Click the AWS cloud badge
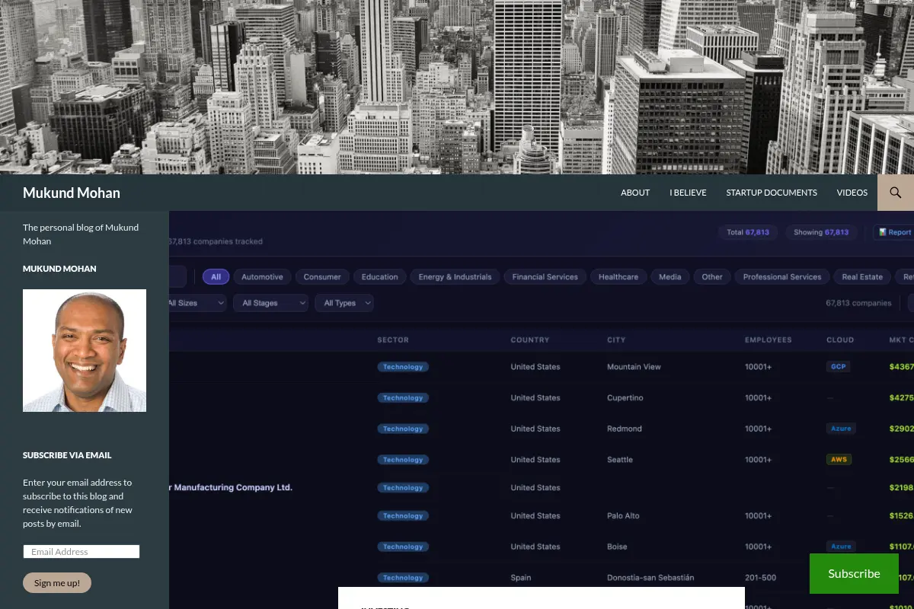The image size is (914, 609). coord(839,460)
